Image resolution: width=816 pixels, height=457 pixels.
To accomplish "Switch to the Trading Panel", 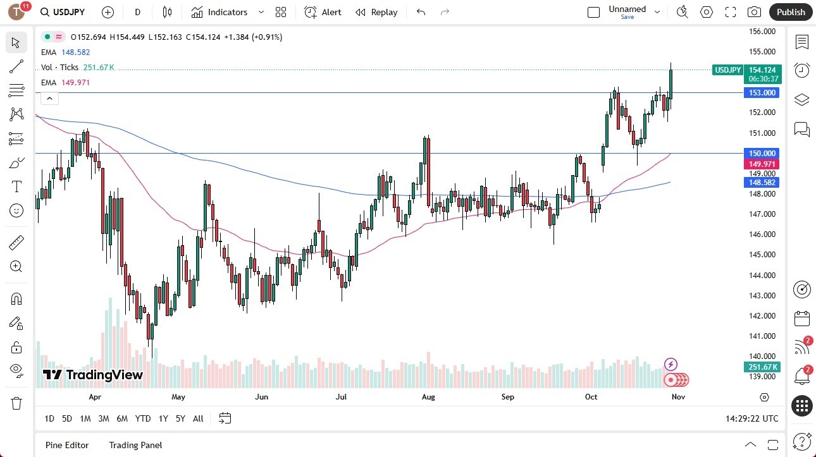I will click(x=135, y=445).
